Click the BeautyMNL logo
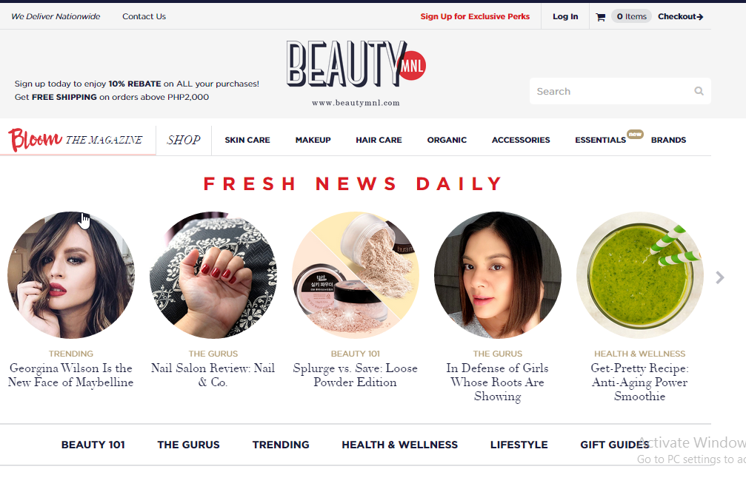 click(356, 73)
